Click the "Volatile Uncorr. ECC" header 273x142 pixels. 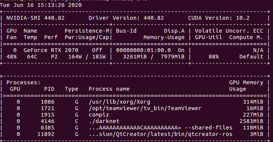pyautogui.click(x=229, y=31)
